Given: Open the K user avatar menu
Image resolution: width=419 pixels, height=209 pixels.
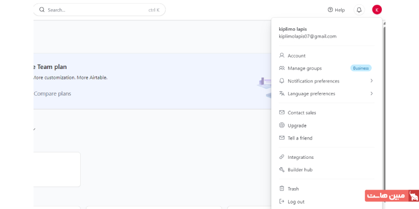Looking at the screenshot, I should [377, 10].
